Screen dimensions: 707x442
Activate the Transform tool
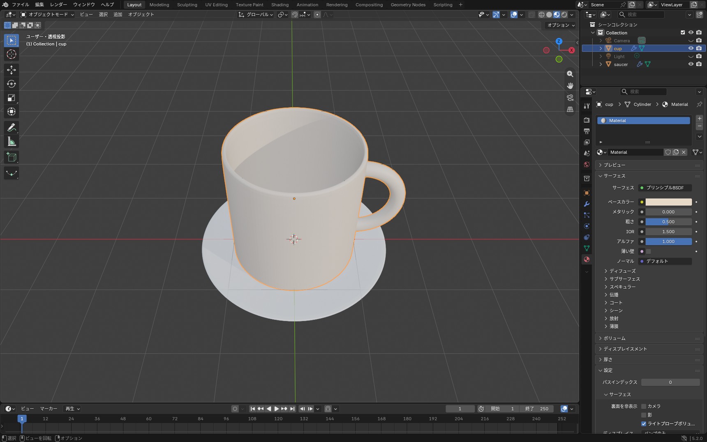[x=12, y=112]
